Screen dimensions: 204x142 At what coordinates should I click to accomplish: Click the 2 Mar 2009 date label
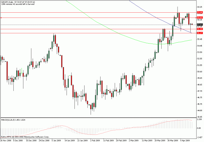[134, 141]
